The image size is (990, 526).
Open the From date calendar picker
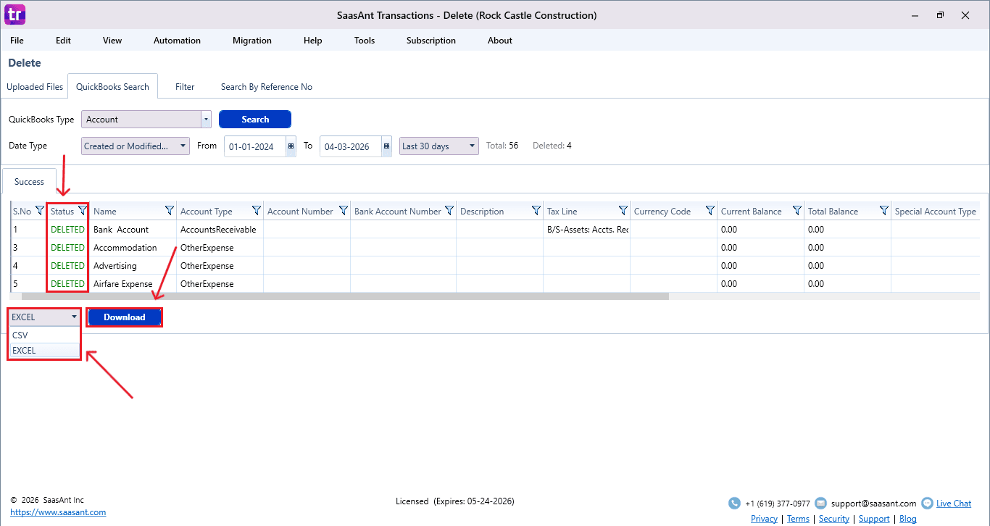point(291,146)
